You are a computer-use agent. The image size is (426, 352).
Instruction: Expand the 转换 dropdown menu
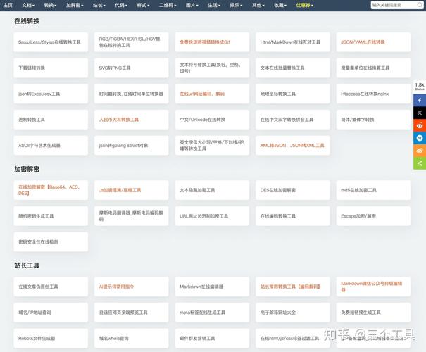pyautogui.click(x=50, y=5)
